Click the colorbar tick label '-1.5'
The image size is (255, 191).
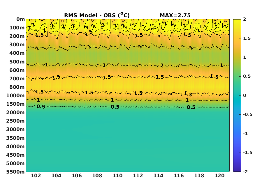click(x=248, y=153)
